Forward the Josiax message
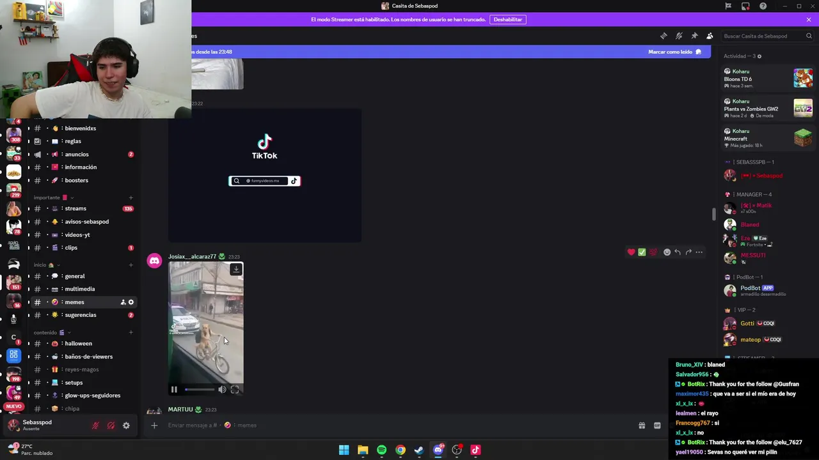The height and width of the screenshot is (460, 819). 688,252
